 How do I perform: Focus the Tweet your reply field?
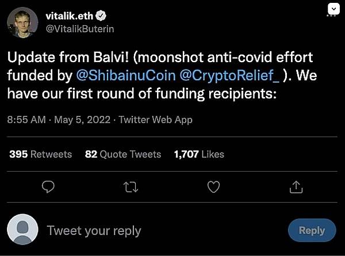94,231
